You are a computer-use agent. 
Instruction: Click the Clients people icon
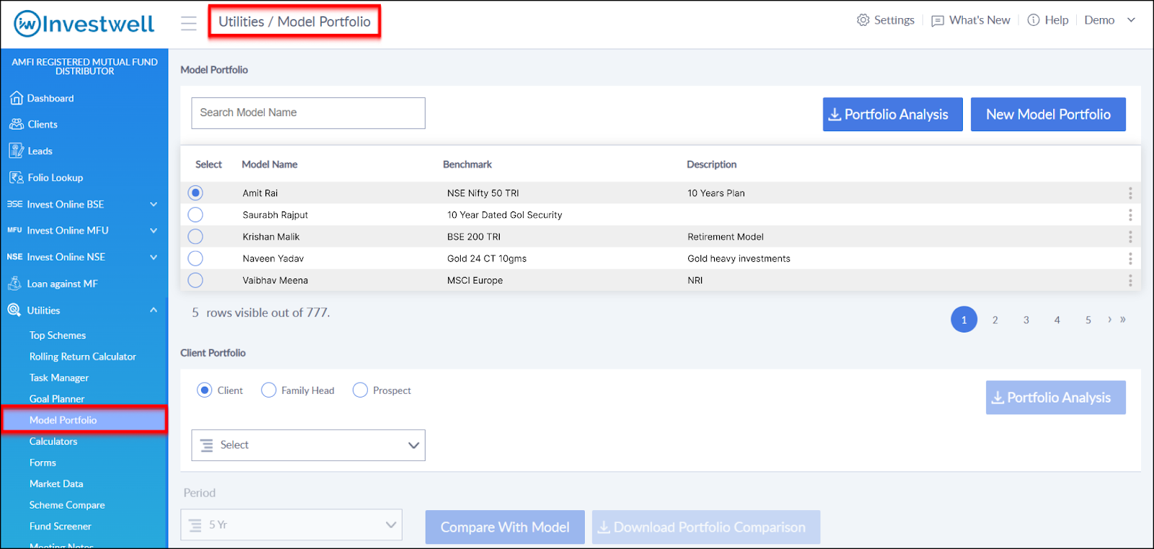click(x=16, y=124)
